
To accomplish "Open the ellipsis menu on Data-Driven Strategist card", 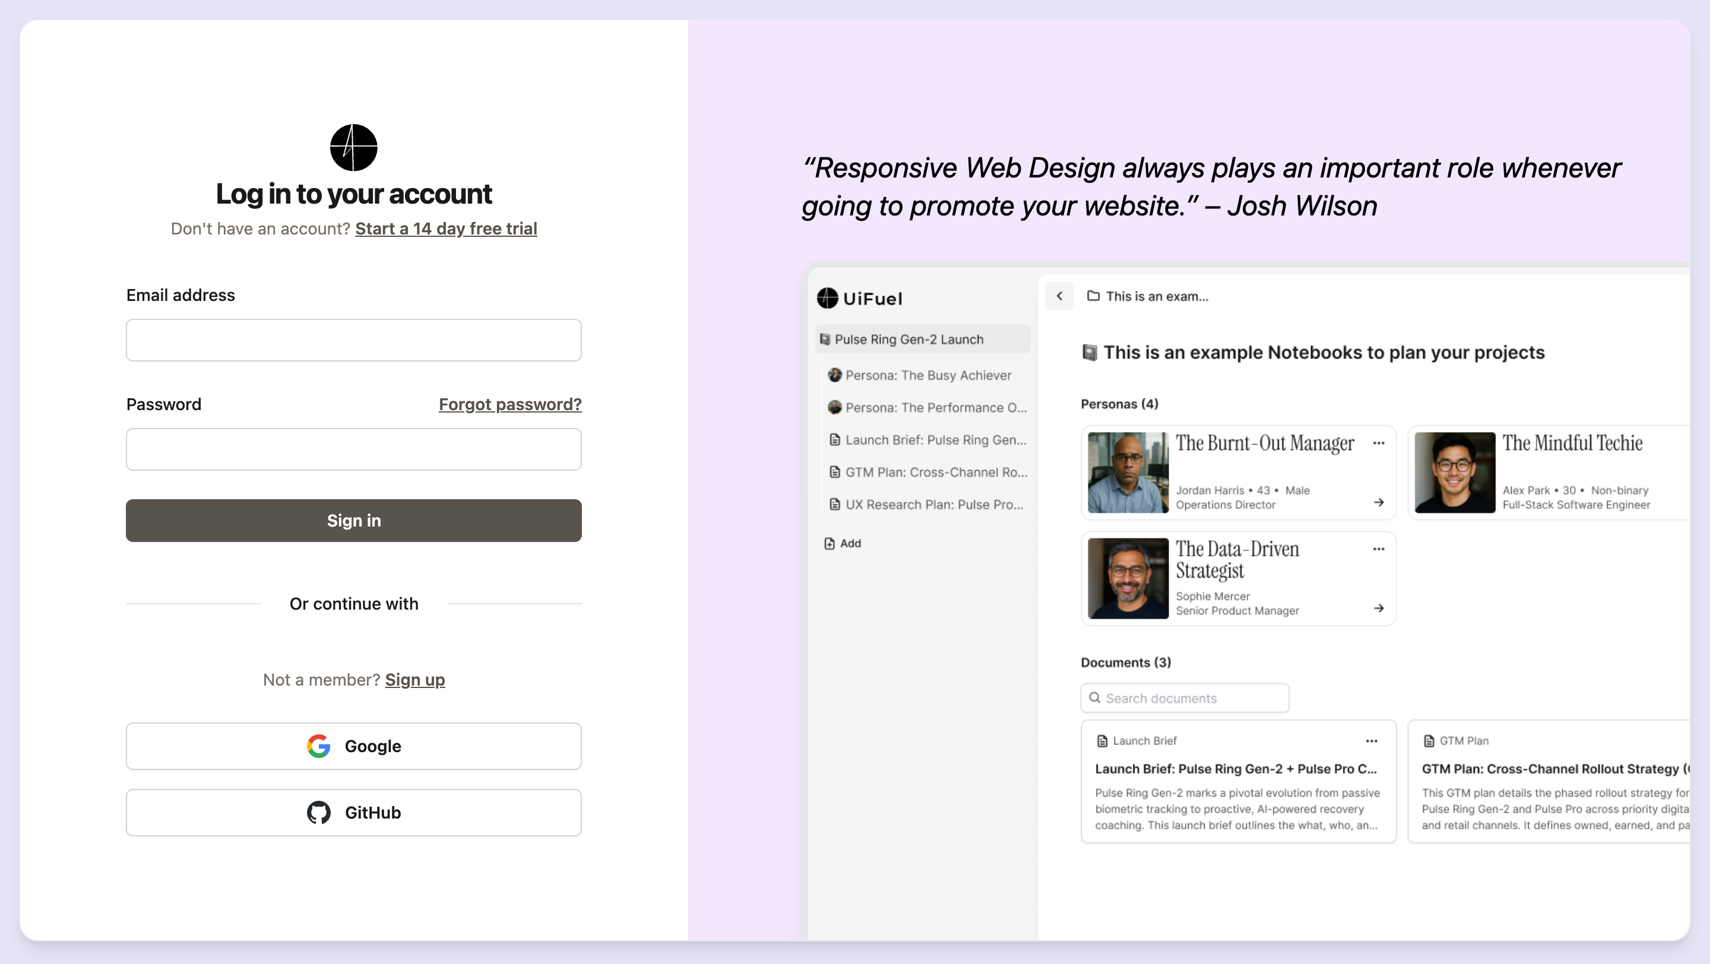I will (1379, 548).
